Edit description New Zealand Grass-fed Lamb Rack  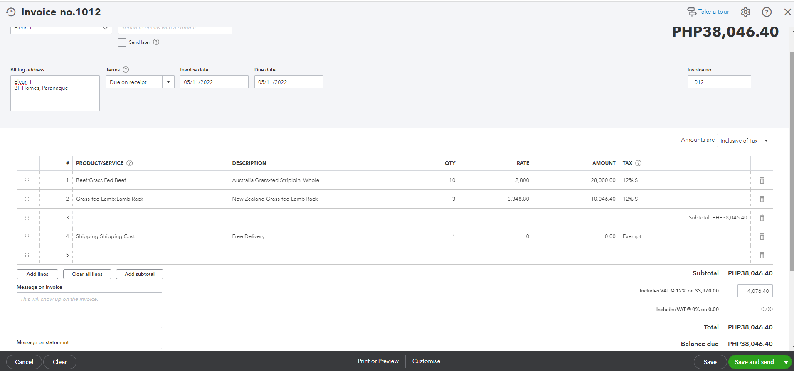pyautogui.click(x=307, y=199)
